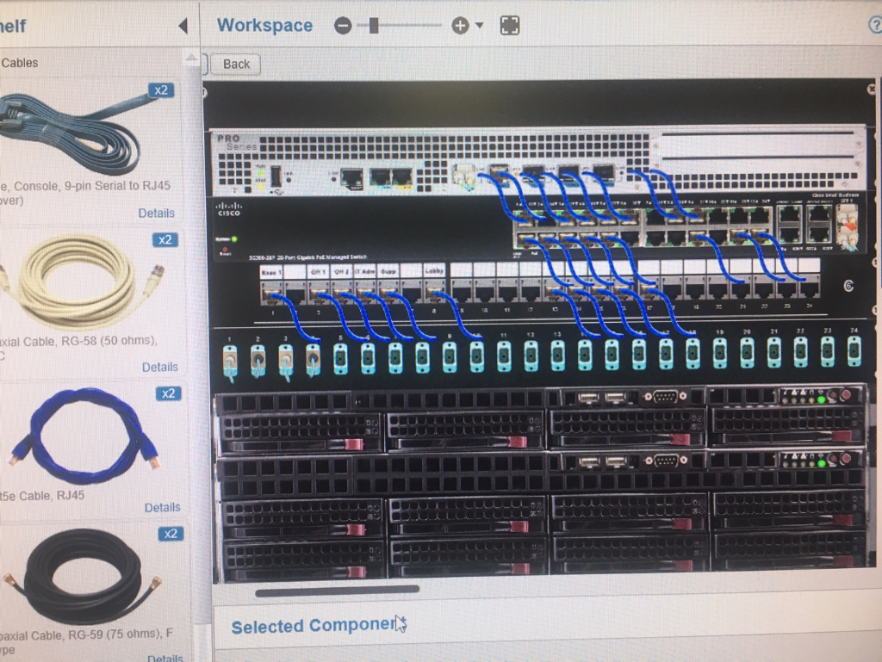Click fiber patch panel port 22
The height and width of the screenshot is (662, 882).
pyautogui.click(x=800, y=353)
